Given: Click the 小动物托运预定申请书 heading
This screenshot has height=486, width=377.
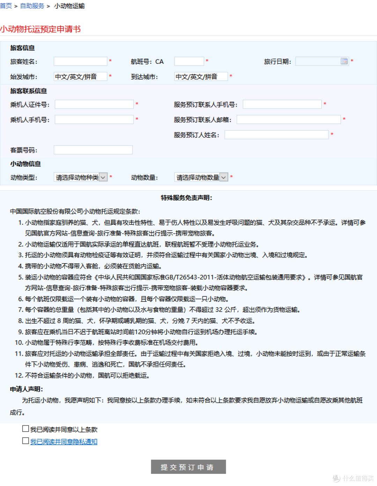Looking at the screenshot, I should [x=40, y=29].
